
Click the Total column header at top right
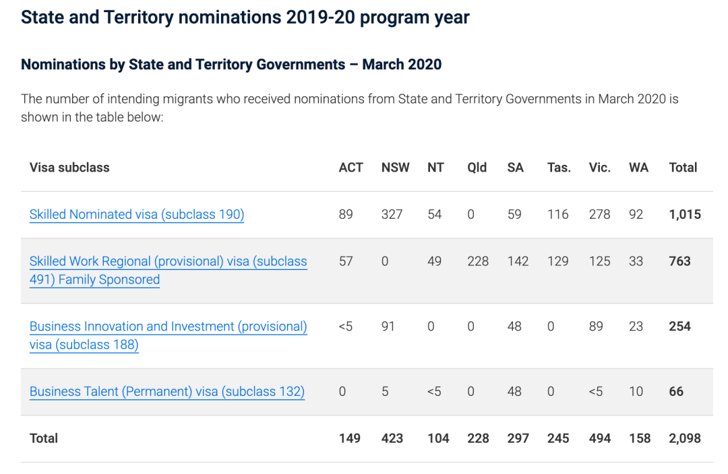[683, 168]
